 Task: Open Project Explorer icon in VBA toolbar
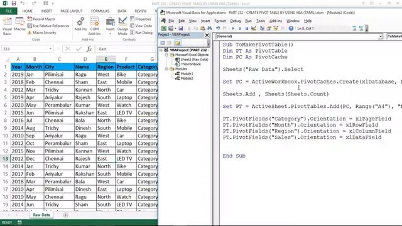[x=262, y=28]
